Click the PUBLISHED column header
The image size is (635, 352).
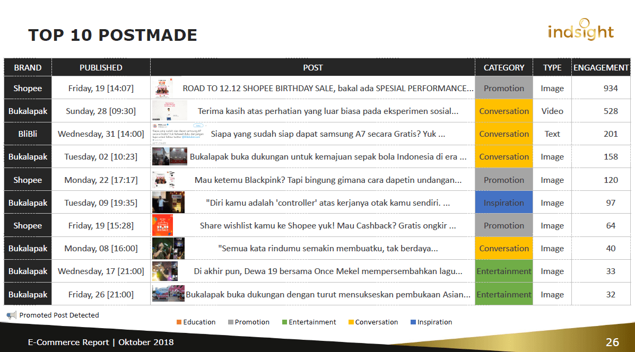pos(101,67)
